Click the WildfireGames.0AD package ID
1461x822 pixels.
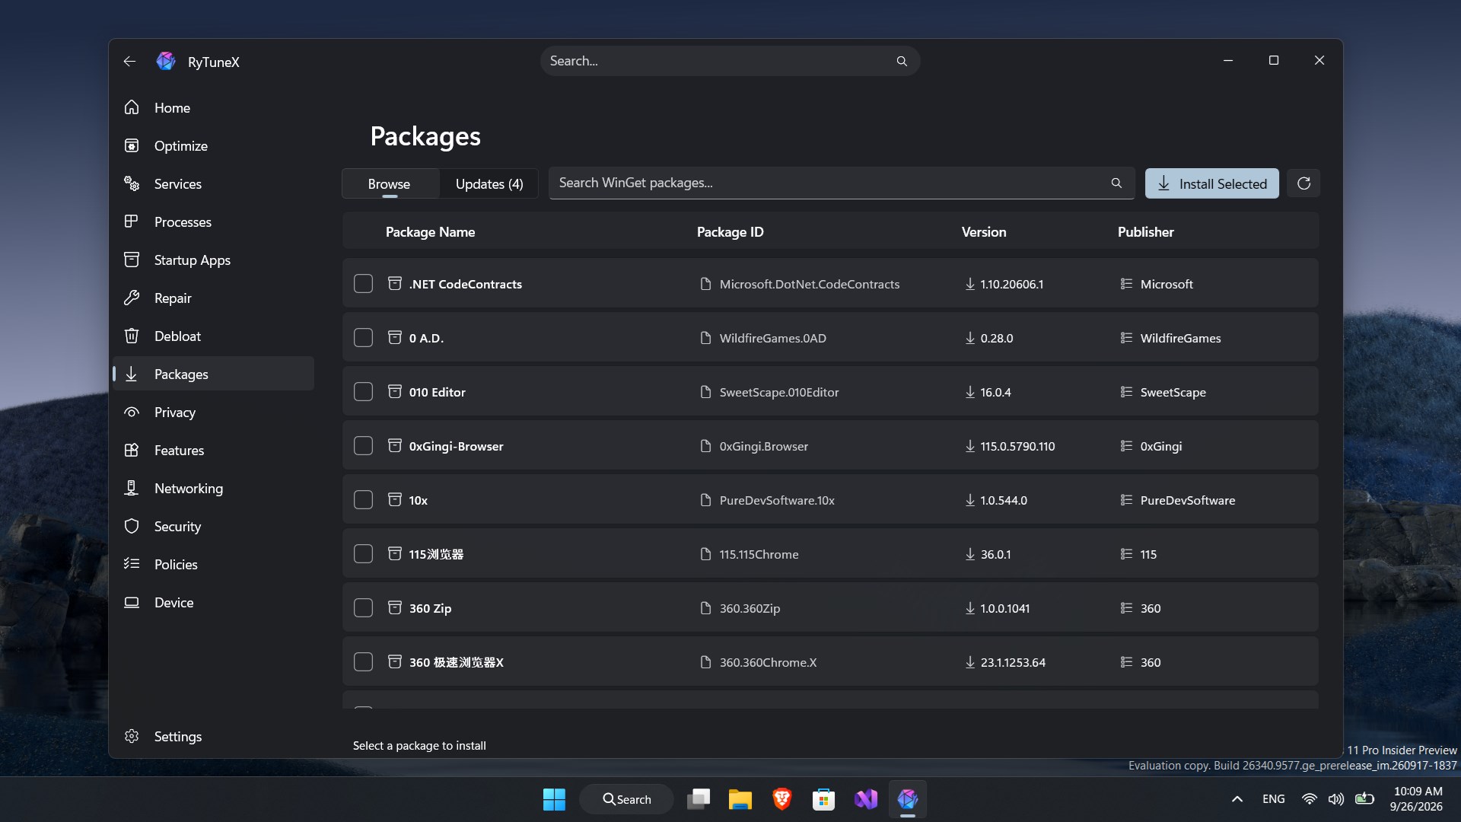pos(772,338)
